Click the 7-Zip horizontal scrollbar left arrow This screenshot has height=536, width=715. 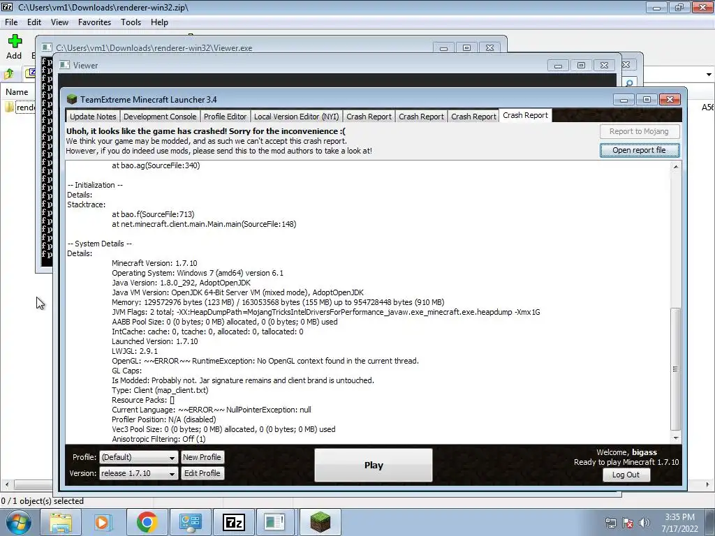[x=6, y=484]
